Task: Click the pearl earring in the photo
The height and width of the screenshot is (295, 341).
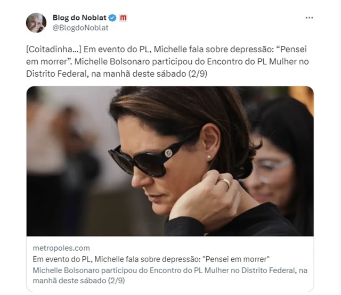Action: pos(209,157)
